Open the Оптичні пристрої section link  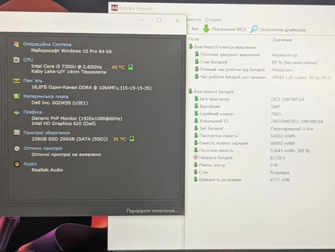click(43, 148)
